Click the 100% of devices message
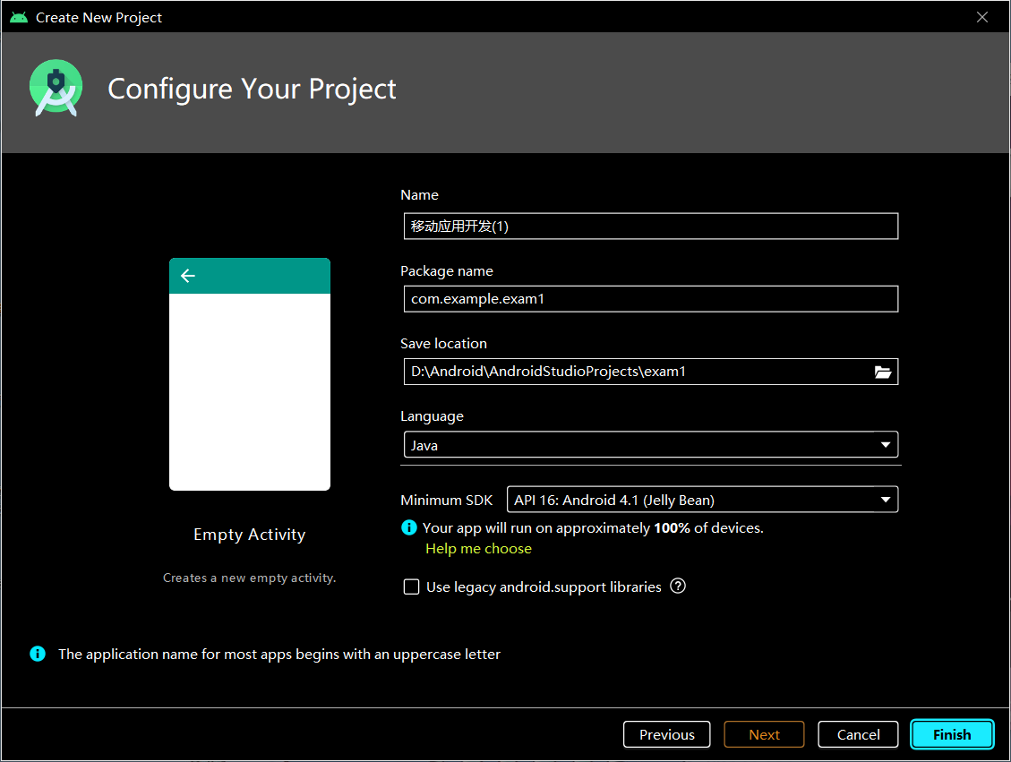 coord(593,528)
